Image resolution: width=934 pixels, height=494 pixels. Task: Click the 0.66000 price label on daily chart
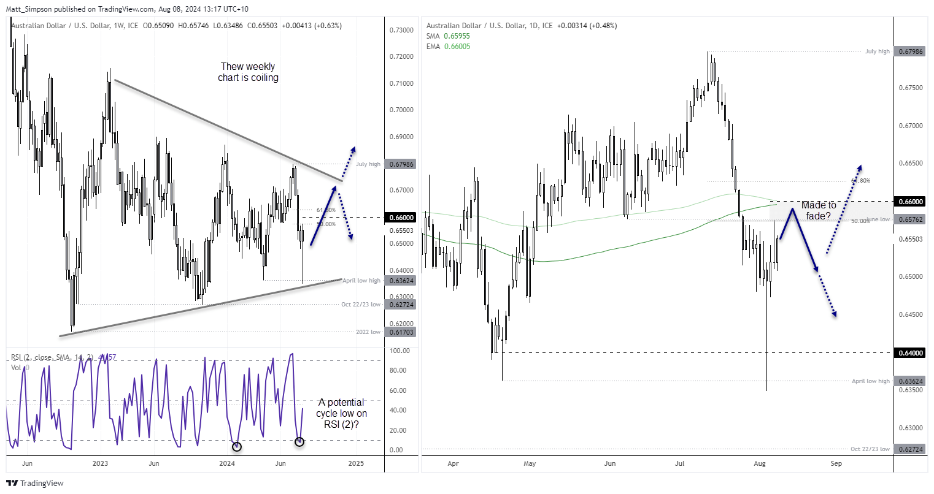[909, 202]
